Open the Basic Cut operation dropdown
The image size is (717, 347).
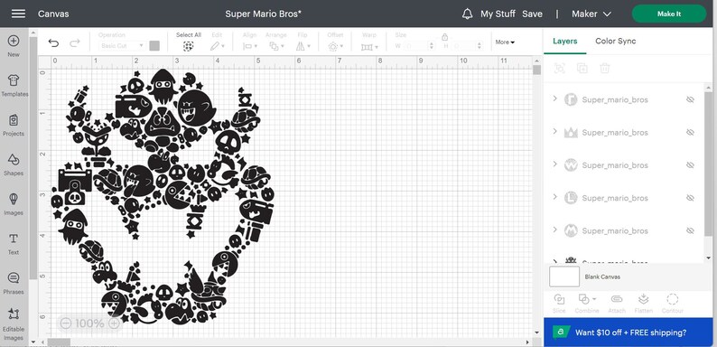pos(122,46)
